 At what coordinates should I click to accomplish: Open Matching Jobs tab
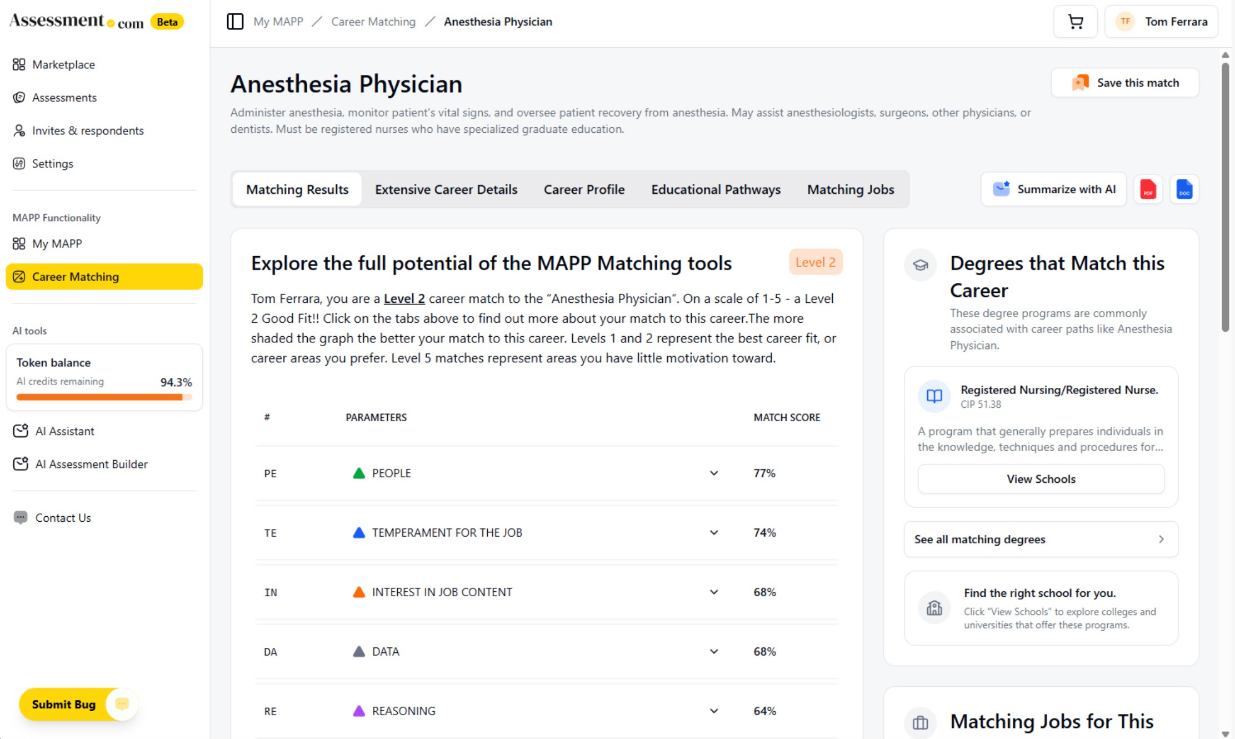851,189
